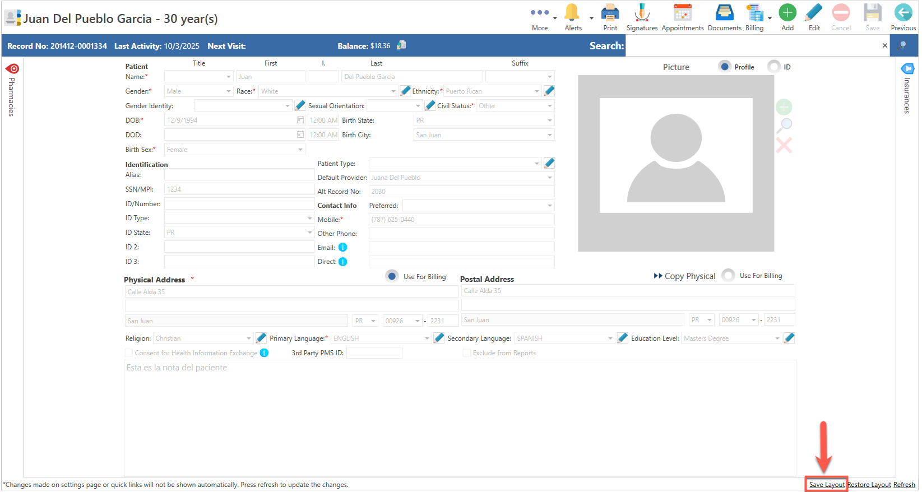Open the Gender dropdown

tap(228, 91)
